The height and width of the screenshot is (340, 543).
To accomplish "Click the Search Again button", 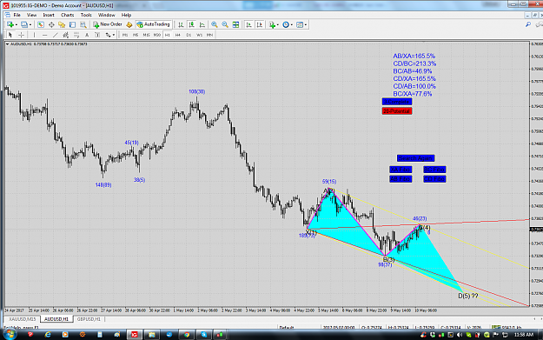I will 415,158.
